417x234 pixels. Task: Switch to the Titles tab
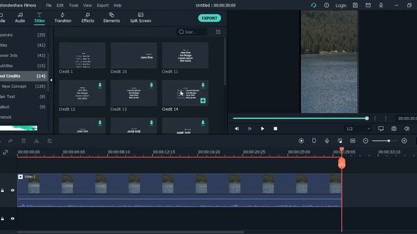pos(39,18)
